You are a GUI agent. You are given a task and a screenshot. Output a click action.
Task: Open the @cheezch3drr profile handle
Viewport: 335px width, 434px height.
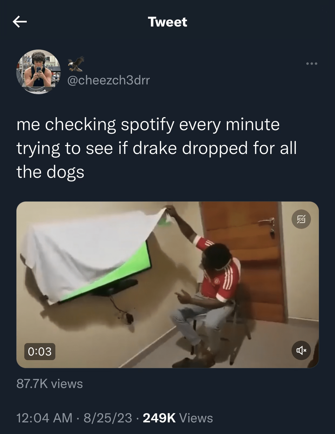[x=108, y=80]
